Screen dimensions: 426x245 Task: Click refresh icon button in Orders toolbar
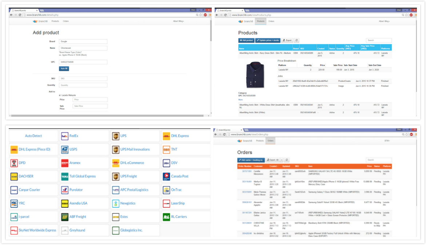(287, 160)
